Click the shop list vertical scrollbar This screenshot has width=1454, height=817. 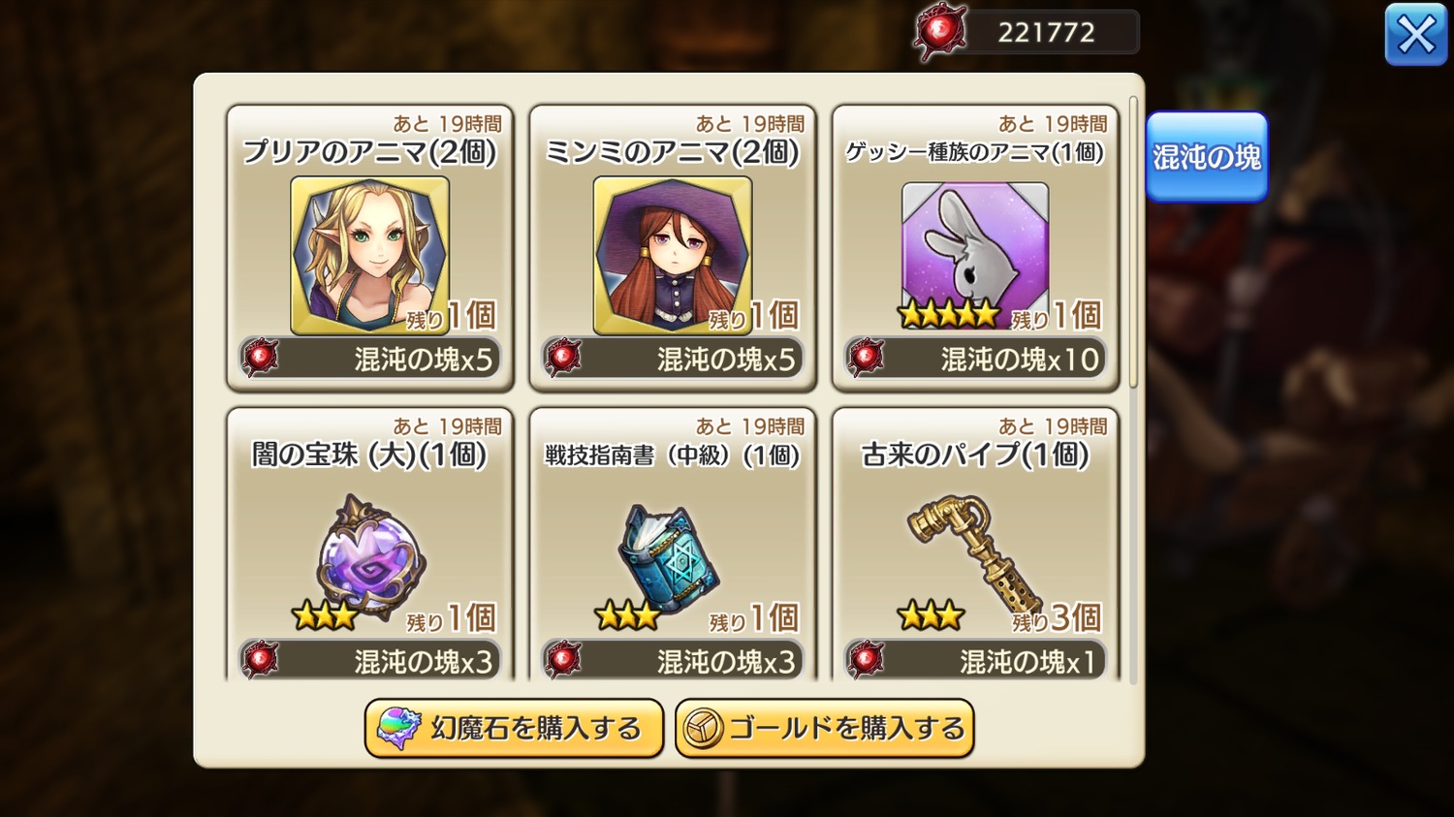[1133, 242]
